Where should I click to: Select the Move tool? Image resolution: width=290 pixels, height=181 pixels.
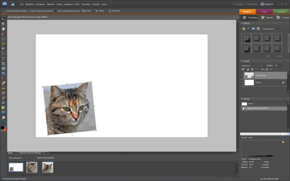pos(4,19)
